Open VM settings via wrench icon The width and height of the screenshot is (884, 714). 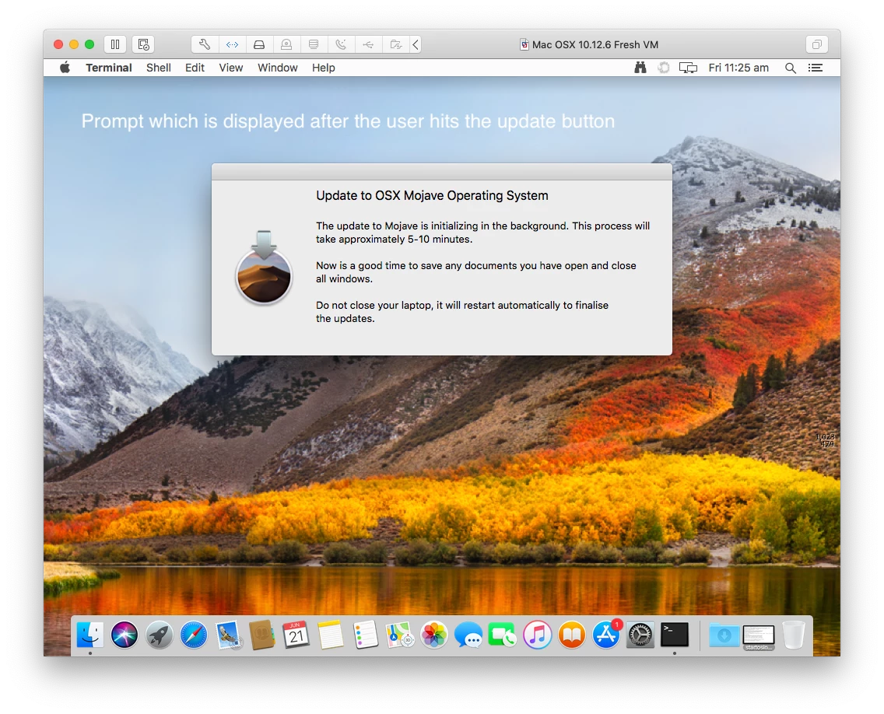point(205,44)
